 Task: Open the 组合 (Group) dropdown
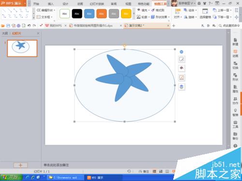pyautogui.click(x=190, y=10)
